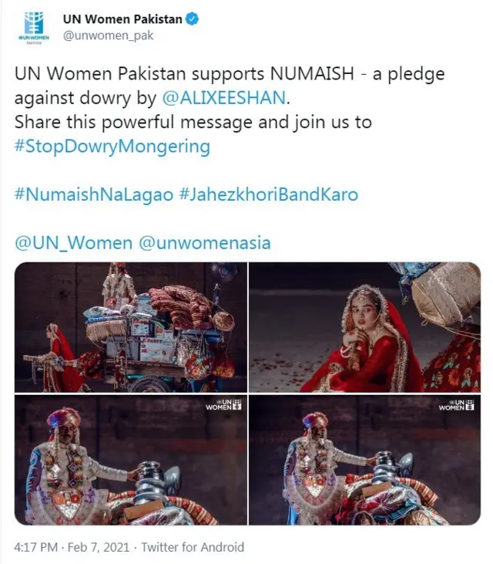Click UN Women logo on bottom-right photo
The image size is (493, 564).
[x=456, y=404]
